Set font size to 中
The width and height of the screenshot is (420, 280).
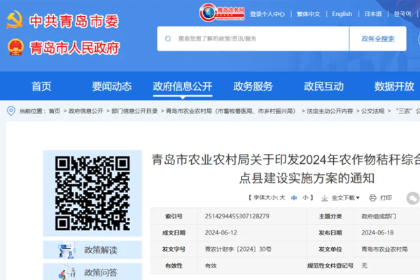[x=294, y=198]
